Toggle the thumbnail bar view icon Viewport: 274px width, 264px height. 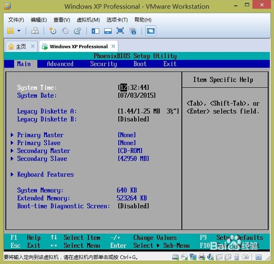point(108,31)
